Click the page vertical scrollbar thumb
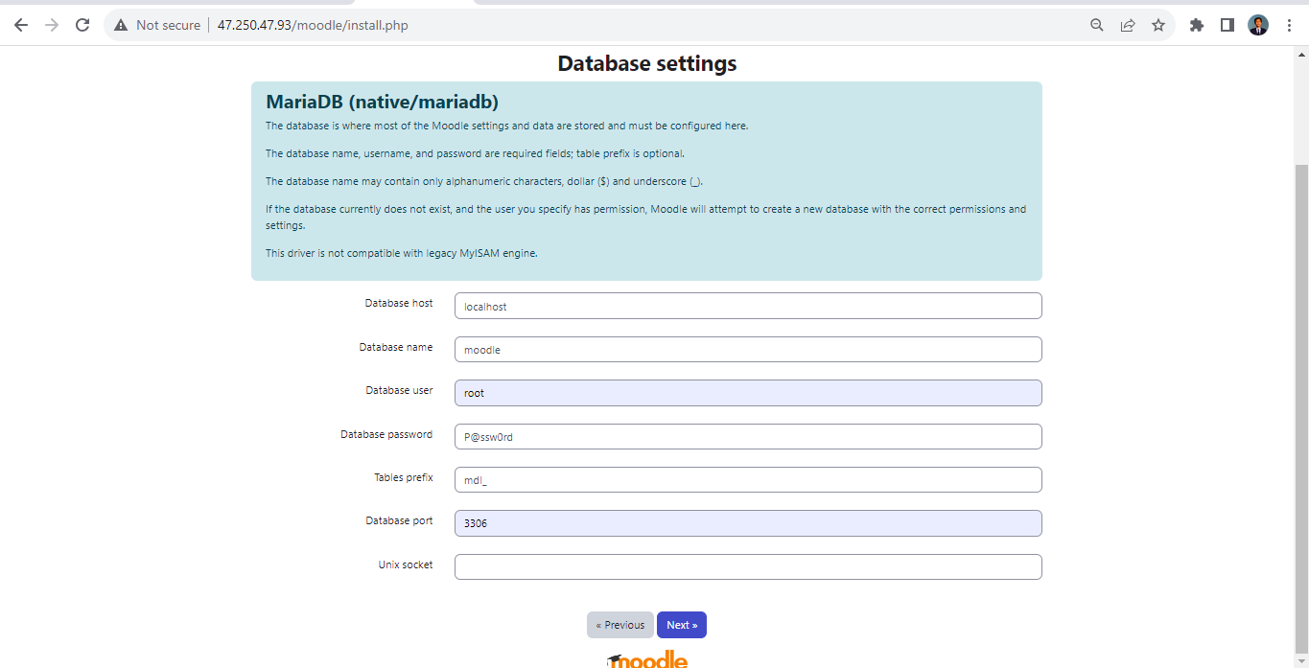 click(x=1301, y=407)
